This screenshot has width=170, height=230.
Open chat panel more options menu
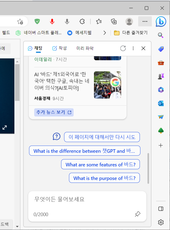click(x=133, y=48)
